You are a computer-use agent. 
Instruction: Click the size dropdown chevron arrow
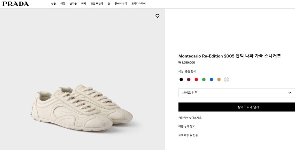[x=290, y=93]
